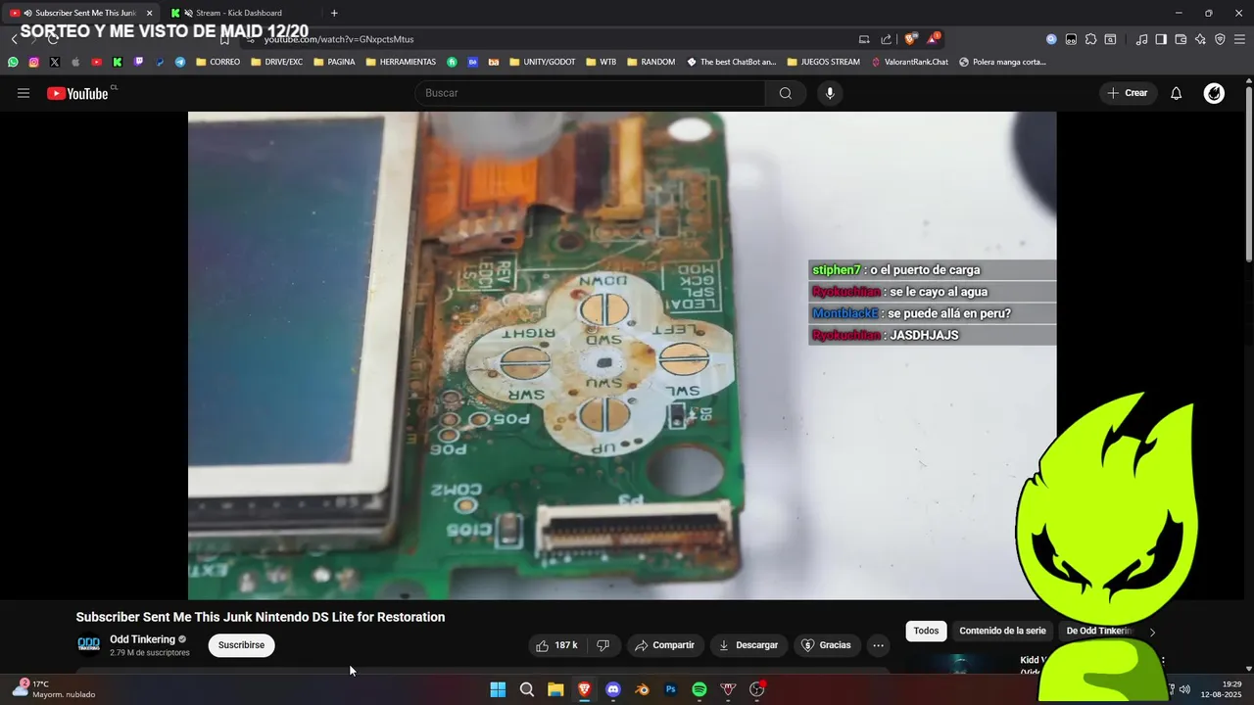
Task: Subscribe with the Suscribirse button
Action: click(x=241, y=645)
